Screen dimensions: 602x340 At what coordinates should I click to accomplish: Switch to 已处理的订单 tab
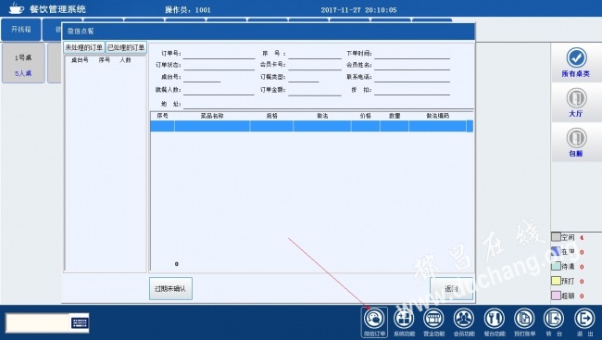[x=126, y=47]
